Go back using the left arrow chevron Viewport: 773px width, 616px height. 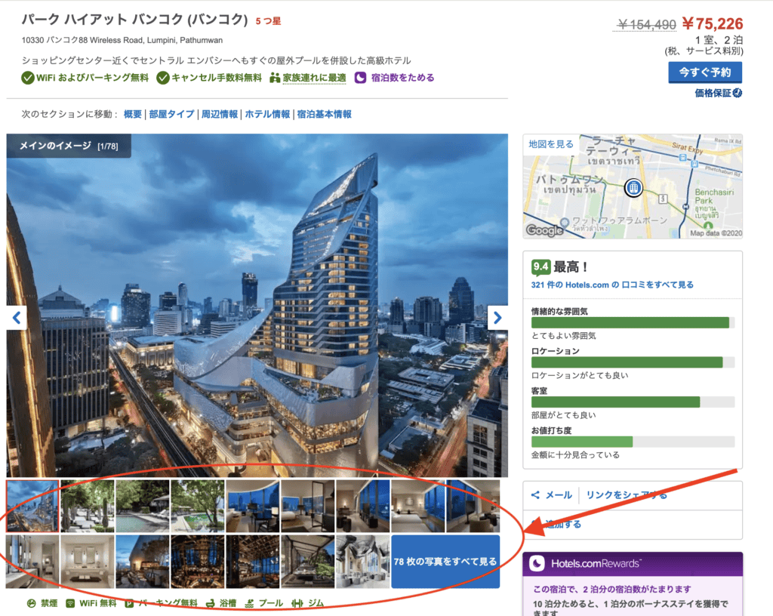pyautogui.click(x=17, y=318)
